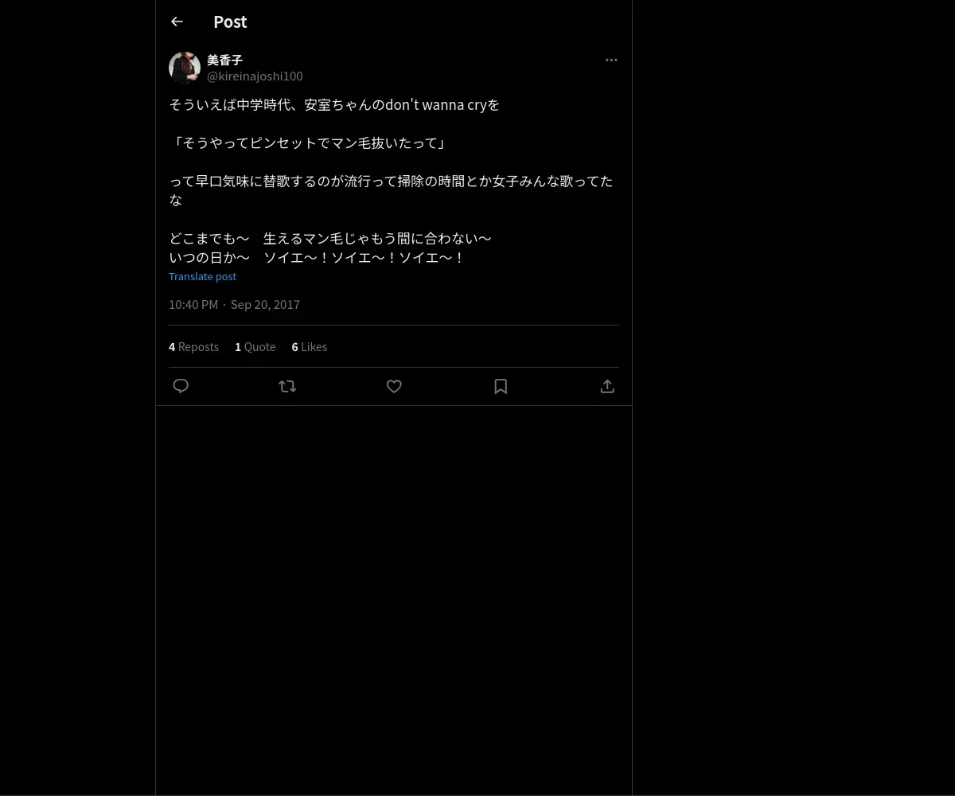Click the Post heading title
This screenshot has height=796, width=955.
(x=230, y=21)
